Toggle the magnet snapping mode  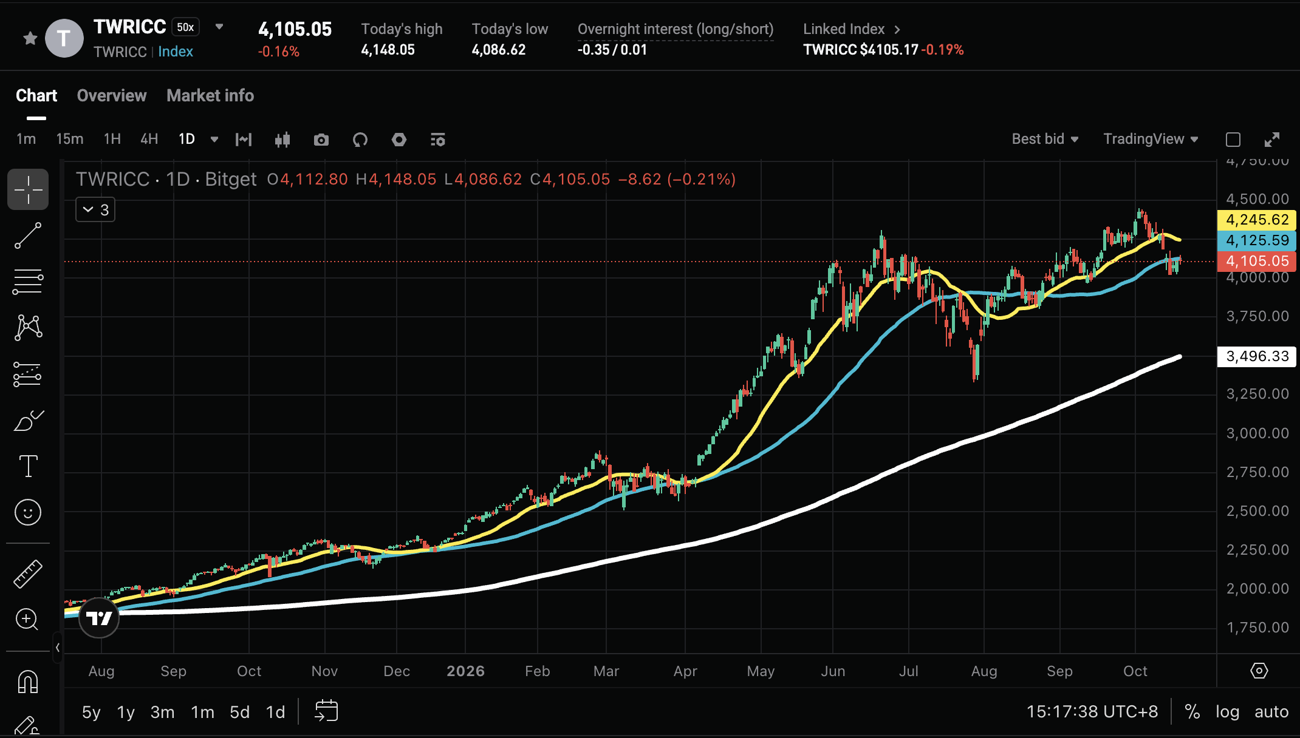point(28,682)
